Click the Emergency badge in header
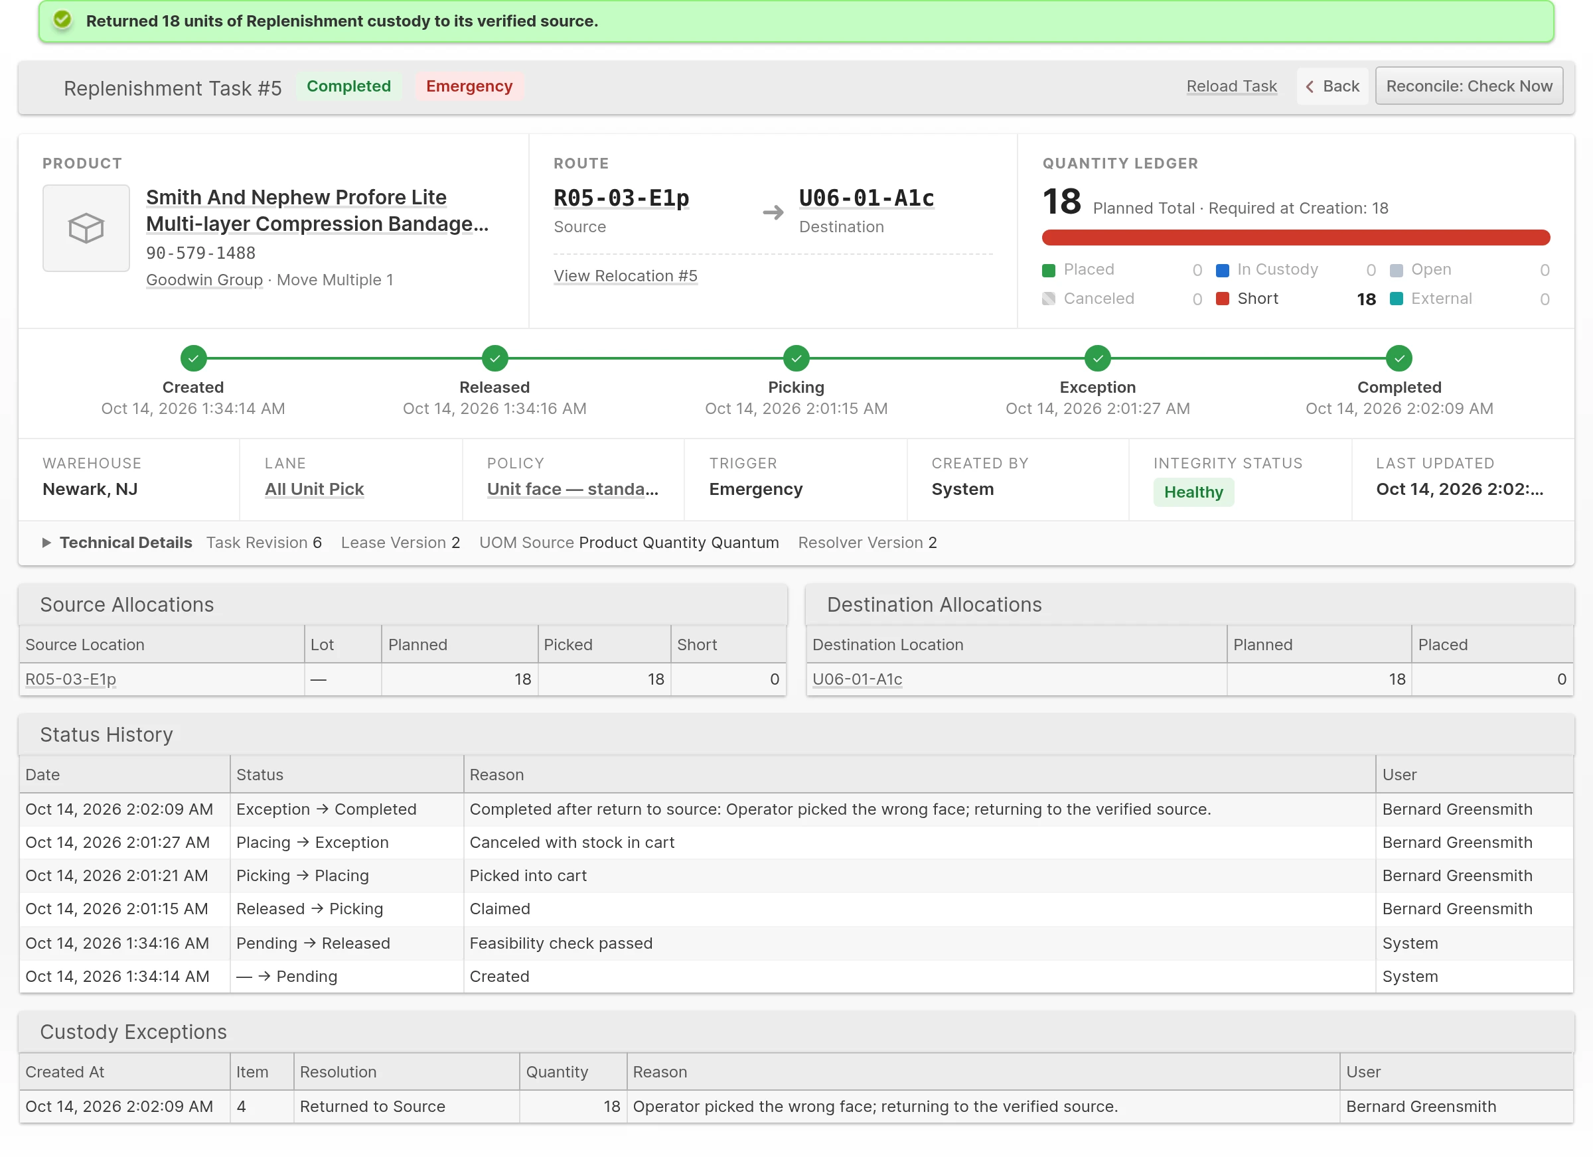Image resolution: width=1593 pixels, height=1169 pixels. pos(469,86)
